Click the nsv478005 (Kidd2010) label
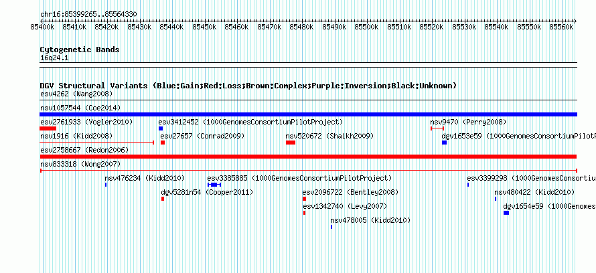596x273 pixels. 370,220
